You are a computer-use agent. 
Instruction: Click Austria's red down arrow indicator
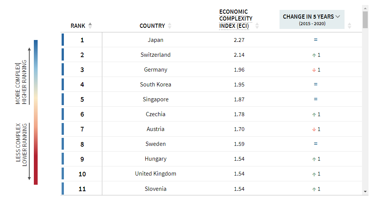pyautogui.click(x=314, y=129)
